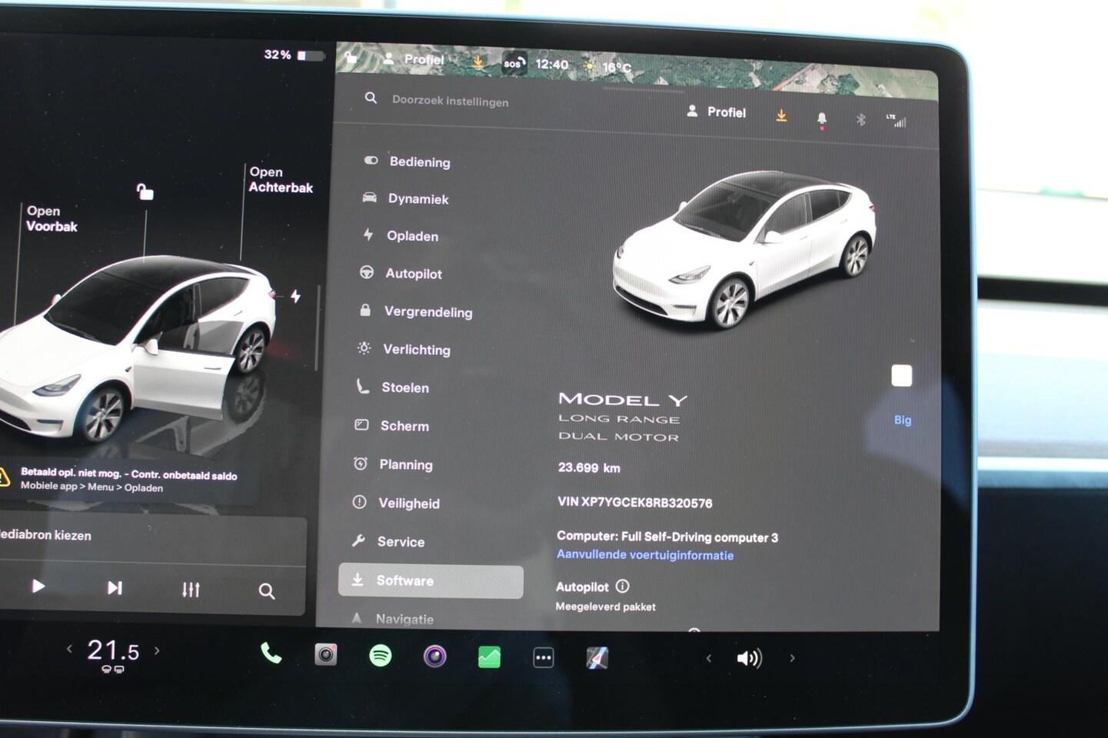Tap the orange download icon in settings header

tap(781, 116)
